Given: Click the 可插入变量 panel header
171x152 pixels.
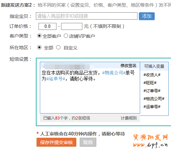Looking at the screenshot, I should click(154, 66).
